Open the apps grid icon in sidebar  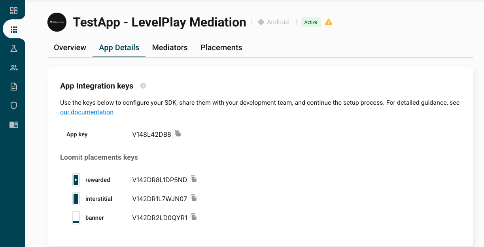click(14, 30)
